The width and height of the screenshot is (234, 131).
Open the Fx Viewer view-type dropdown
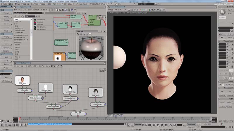[x=118, y=7]
